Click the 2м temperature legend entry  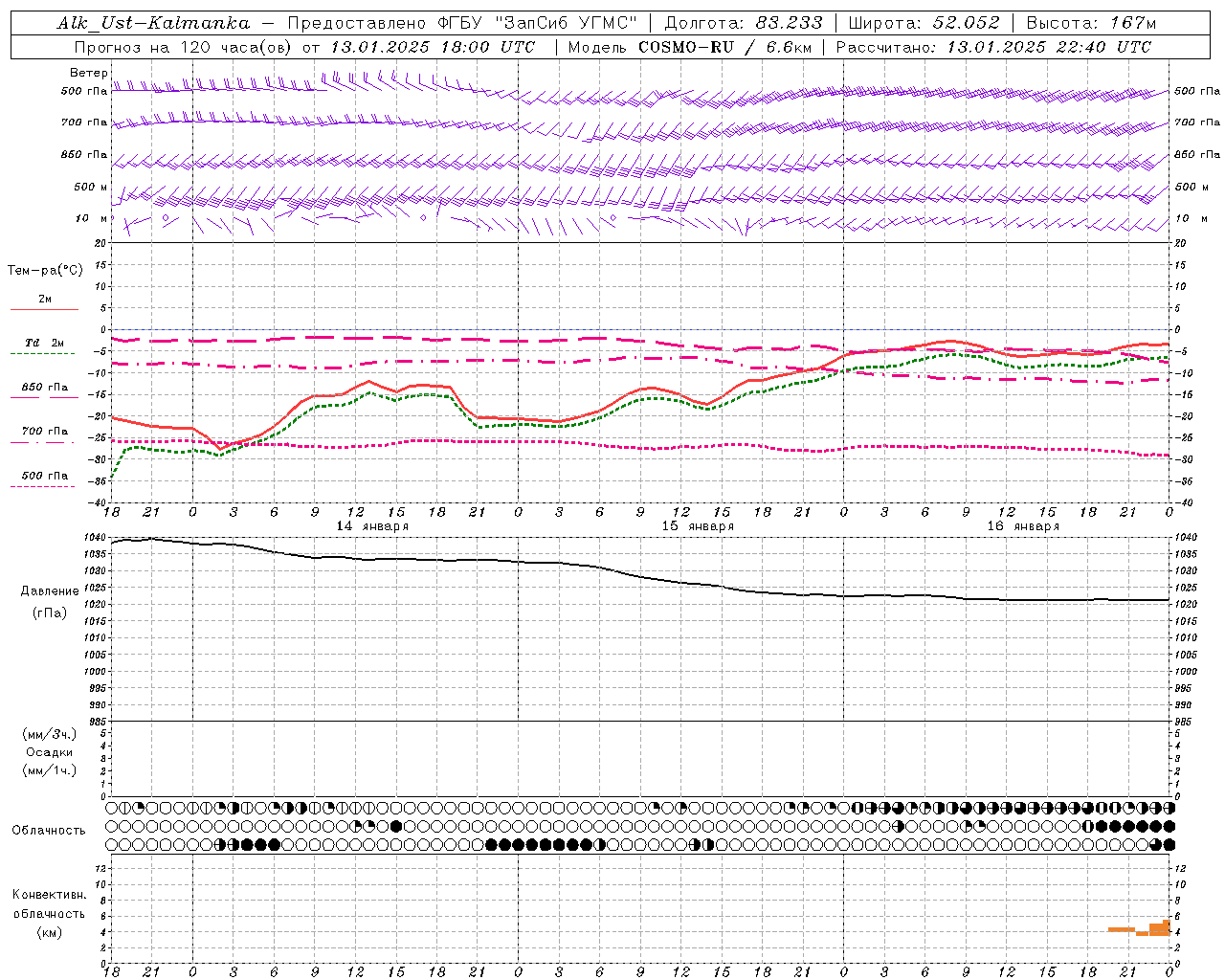[45, 300]
